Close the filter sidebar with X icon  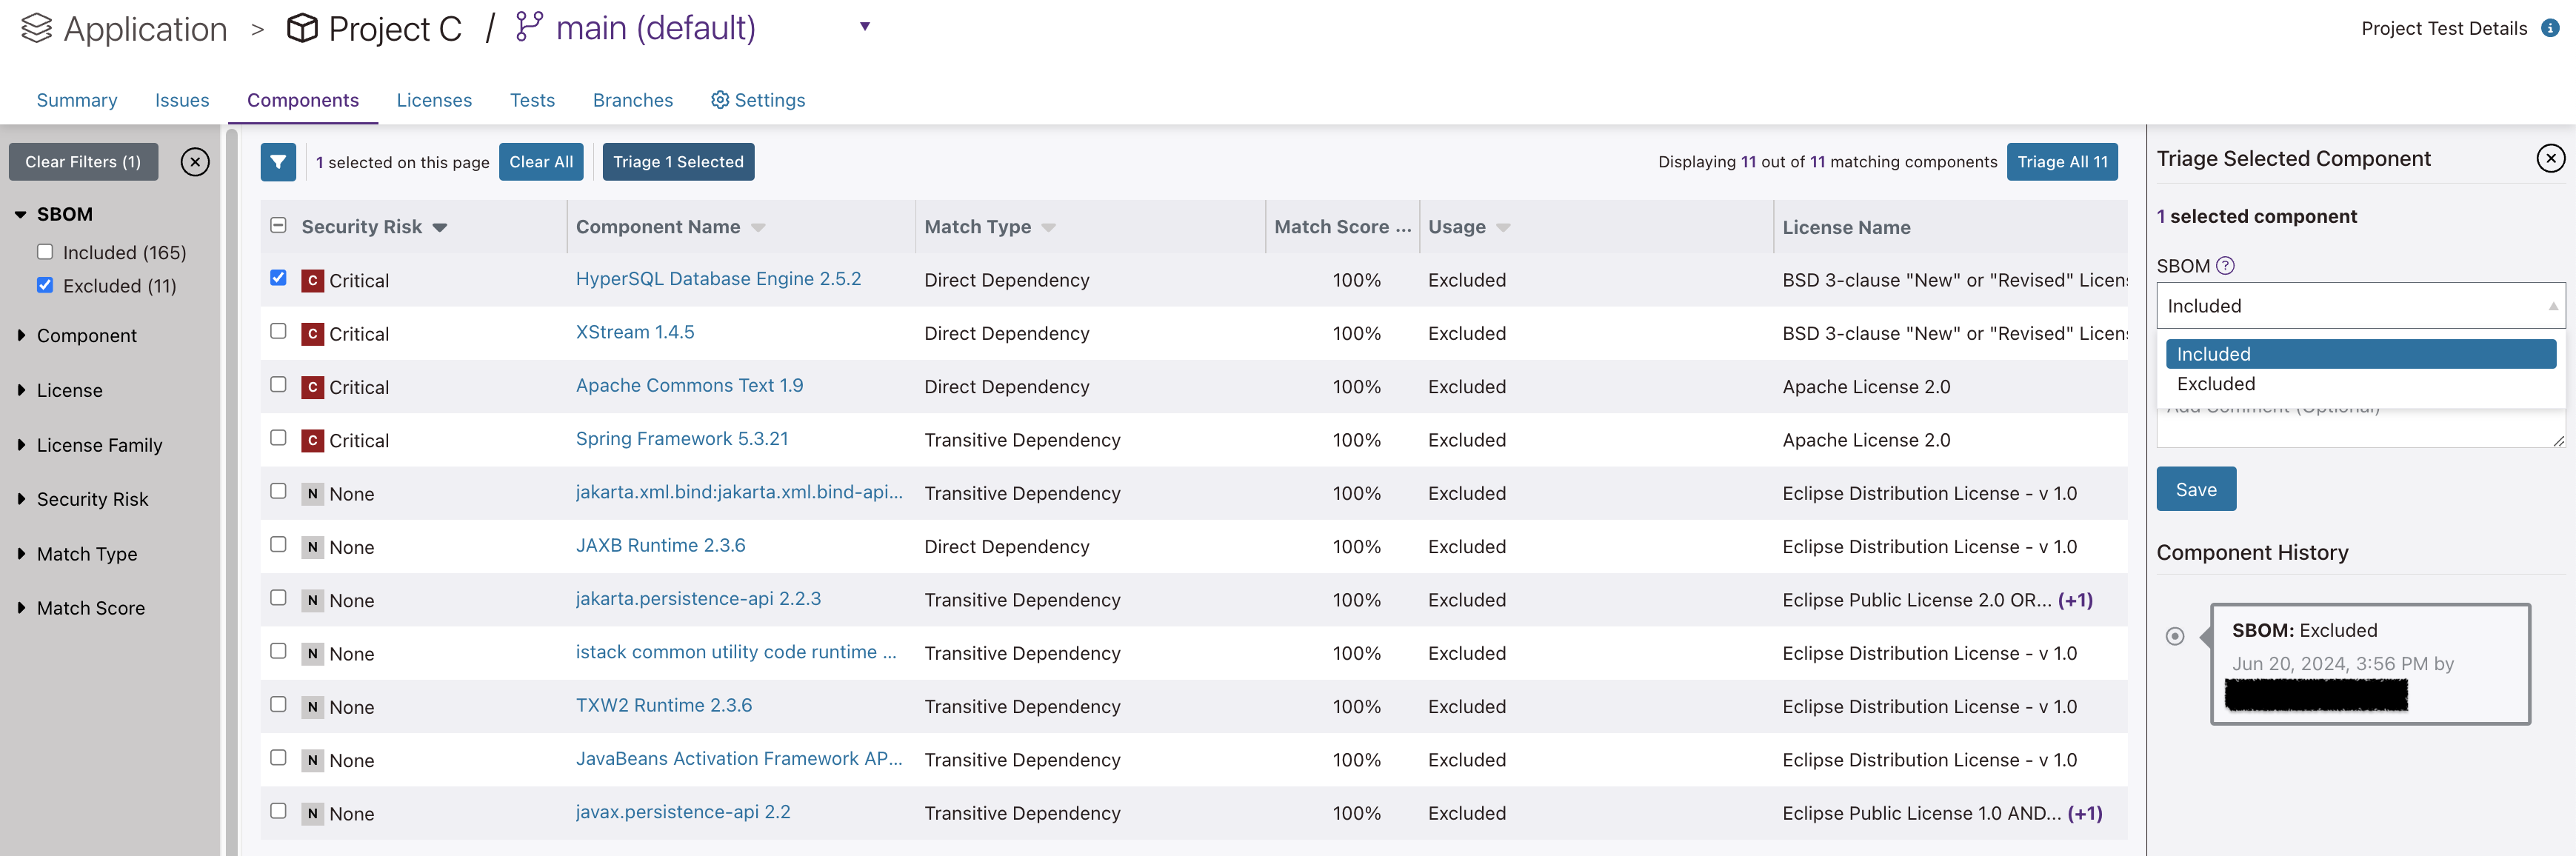point(195,162)
